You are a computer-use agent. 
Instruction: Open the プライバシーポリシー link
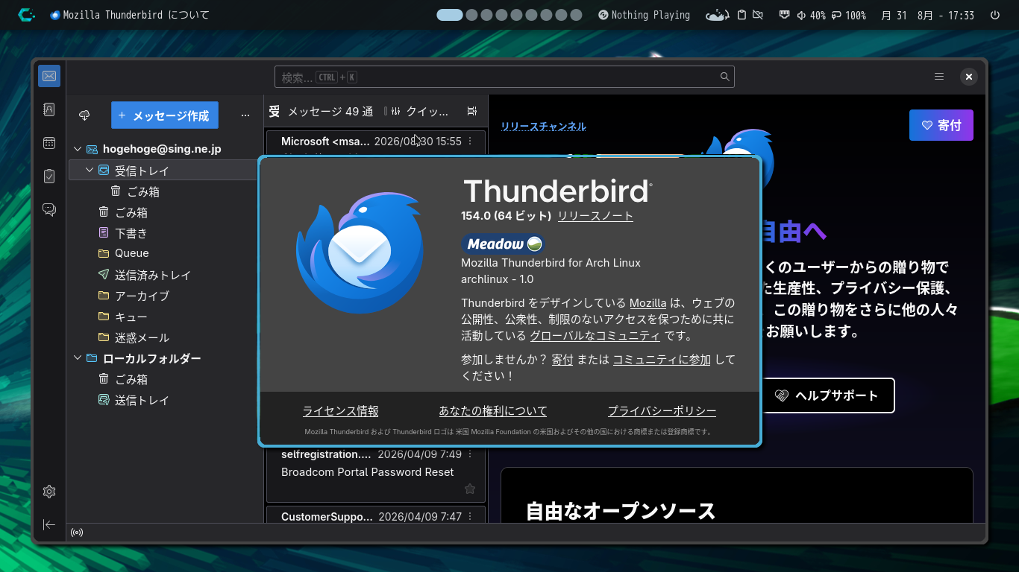[662, 411]
